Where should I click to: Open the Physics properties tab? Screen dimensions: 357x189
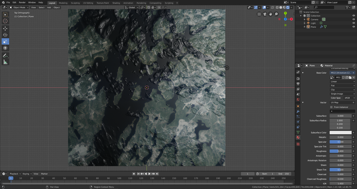pyautogui.click(x=298, y=122)
